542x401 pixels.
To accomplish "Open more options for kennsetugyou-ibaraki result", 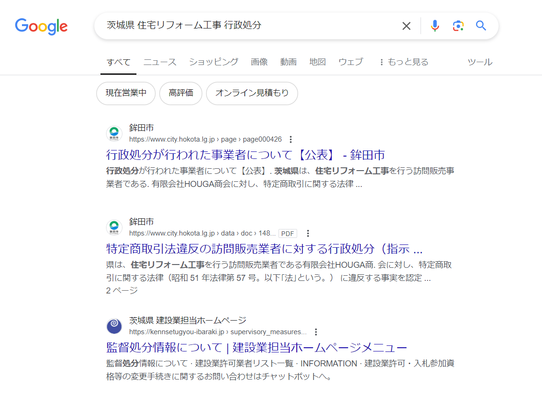I will [316, 332].
